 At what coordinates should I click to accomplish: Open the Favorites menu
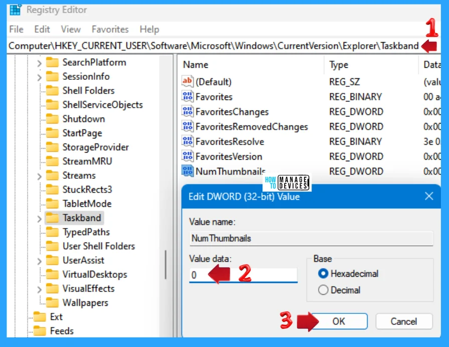pyautogui.click(x=110, y=29)
